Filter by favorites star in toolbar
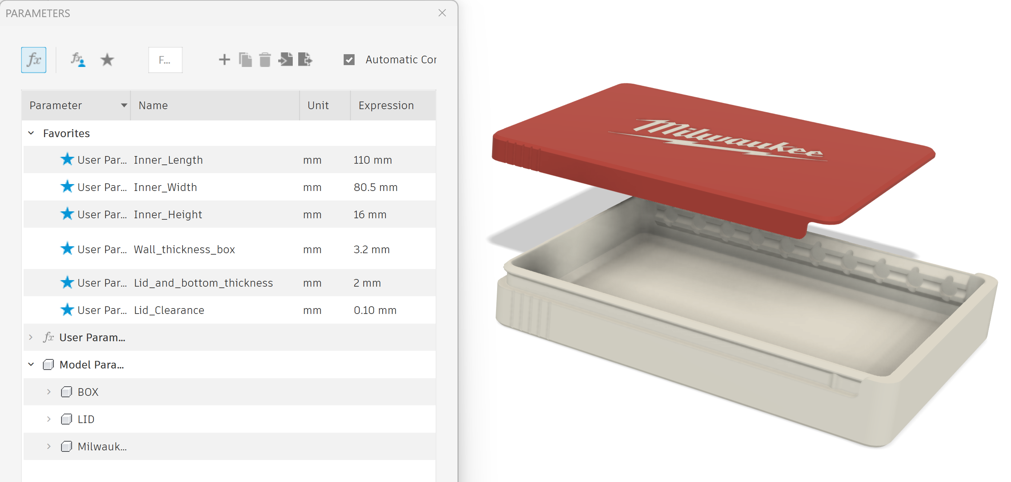The image size is (1011, 482). 107,60
